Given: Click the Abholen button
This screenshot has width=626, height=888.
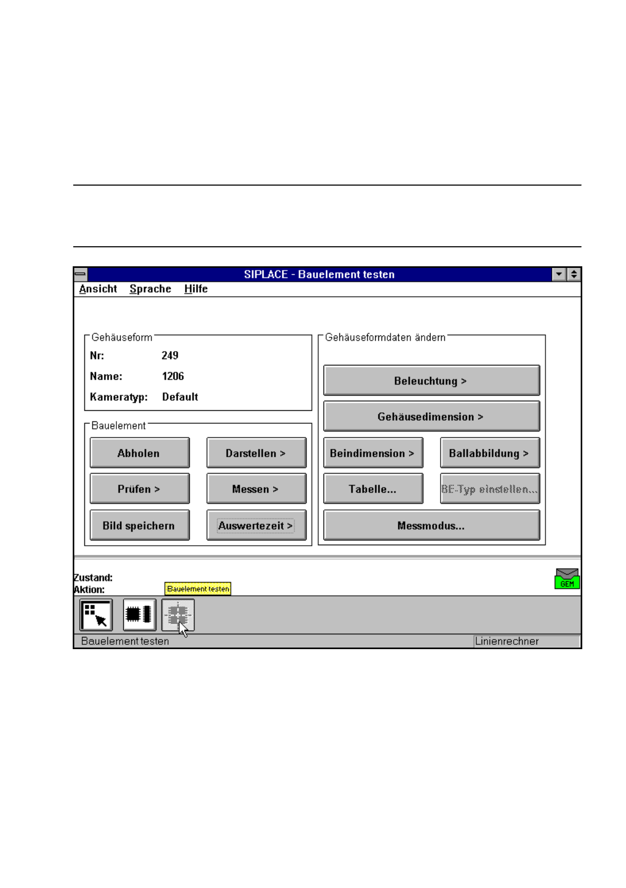Looking at the screenshot, I should pos(140,453).
